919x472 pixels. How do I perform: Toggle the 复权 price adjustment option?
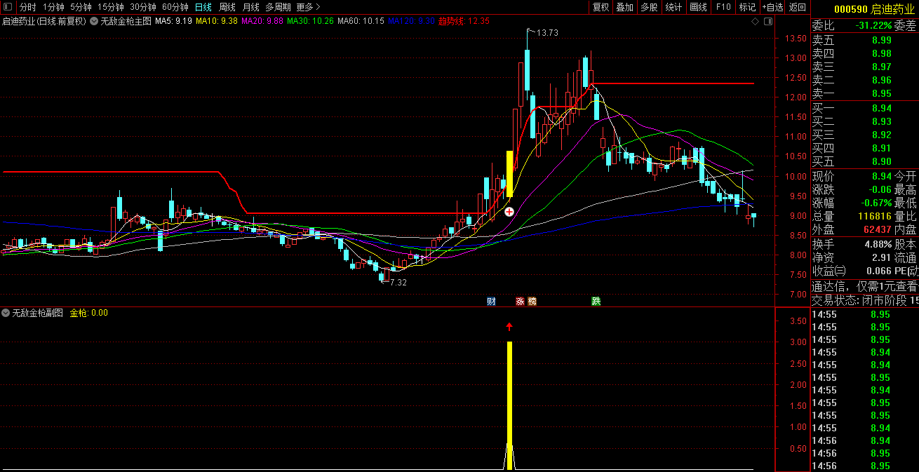point(601,7)
